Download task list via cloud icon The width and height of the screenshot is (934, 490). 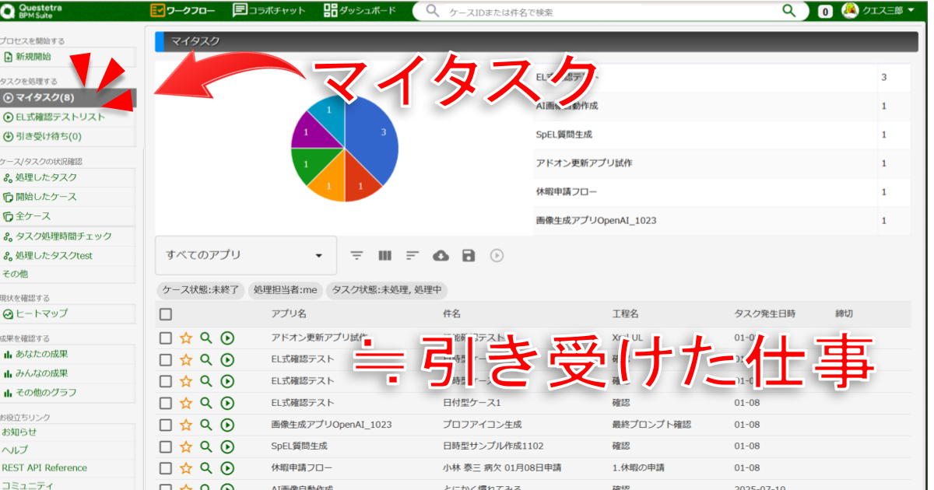click(441, 255)
